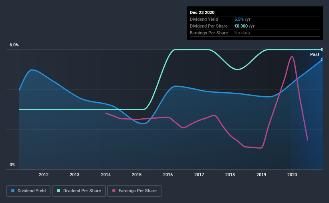Click the tooltip Dividend Per Share row label
329x203 pixels.
208,26
